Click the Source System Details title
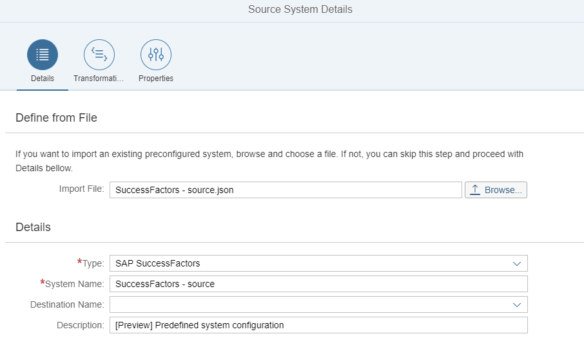The image size is (584, 345). coord(300,9)
